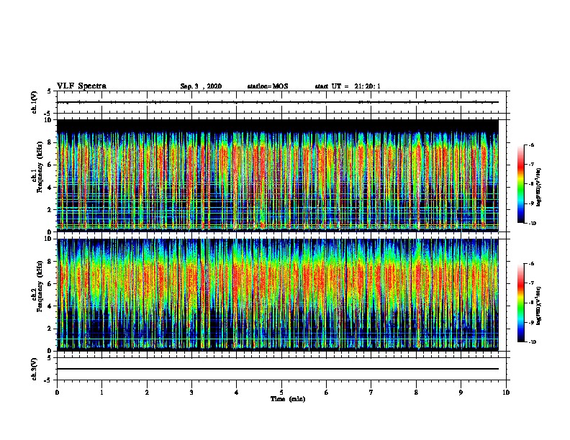Click time axis tick label "1"
570x440 pixels.
(101, 393)
